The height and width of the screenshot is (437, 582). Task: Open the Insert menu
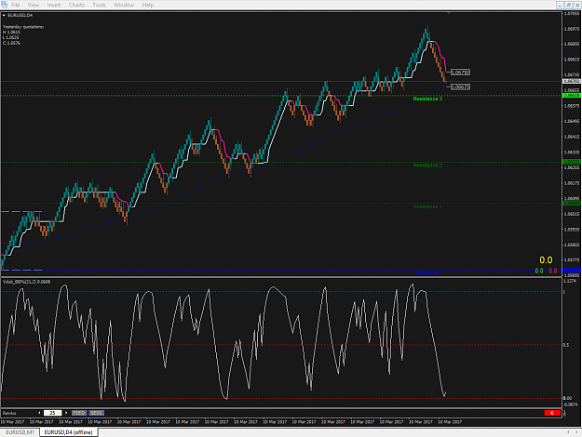54,5
